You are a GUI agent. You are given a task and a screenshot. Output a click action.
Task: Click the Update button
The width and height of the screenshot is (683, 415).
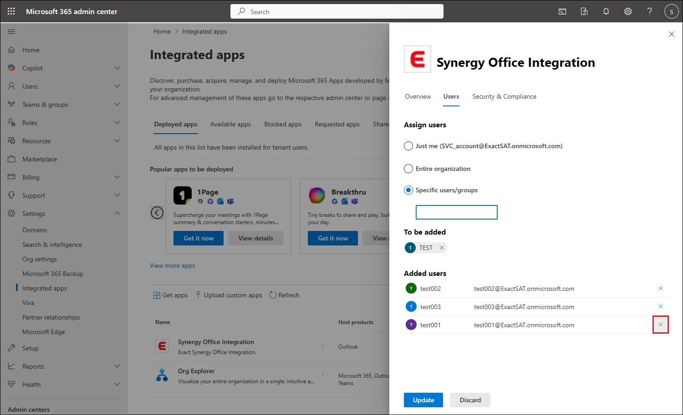pos(423,400)
